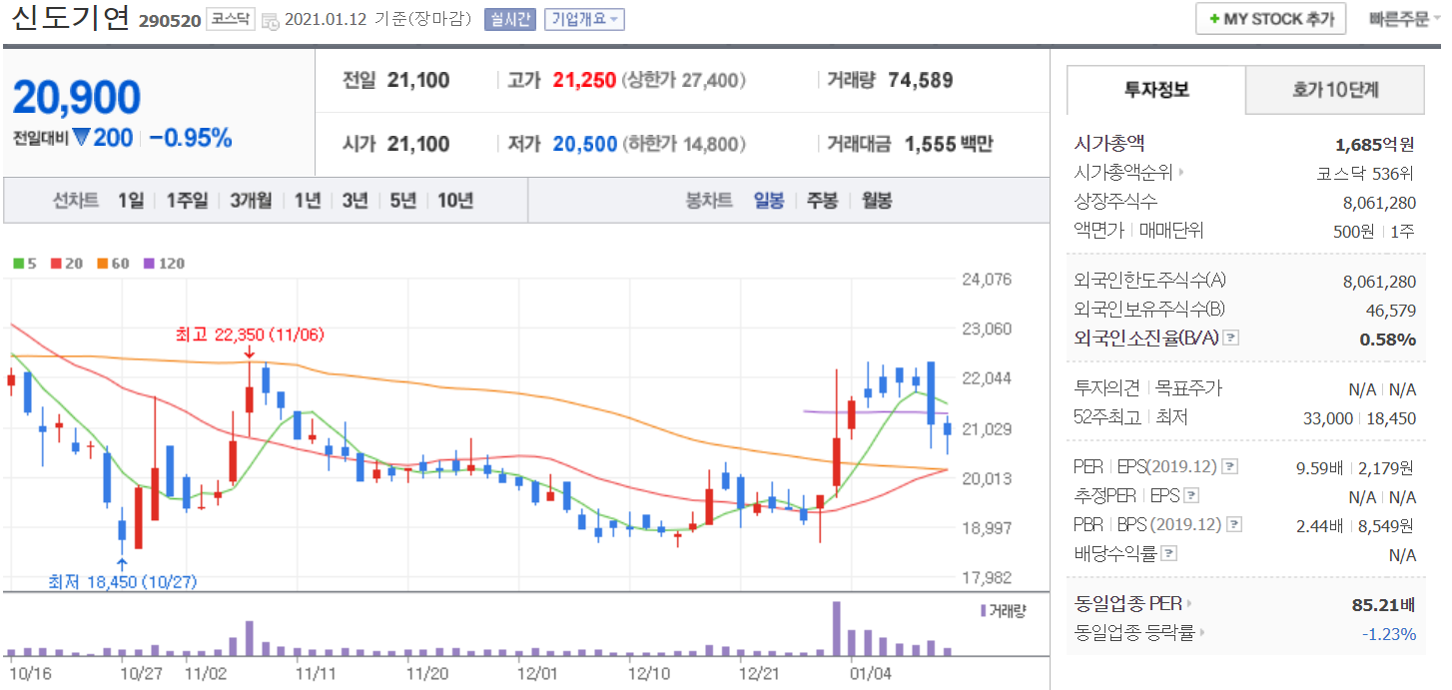Viewport: 1452px width, 690px height.
Task: Select the 투자정보 tab
Action: tap(1156, 90)
